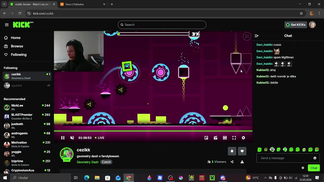Pause the live stream video
The height and width of the screenshot is (182, 324).
[x=63, y=138]
